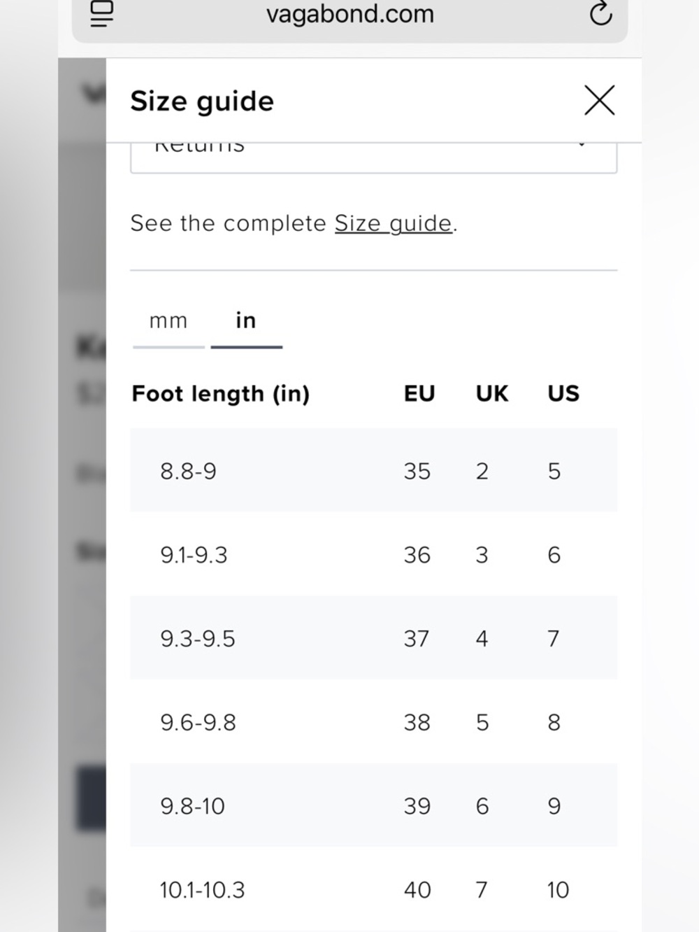
Task: Select the 9.1-9.3 foot length cell
Action: (194, 555)
